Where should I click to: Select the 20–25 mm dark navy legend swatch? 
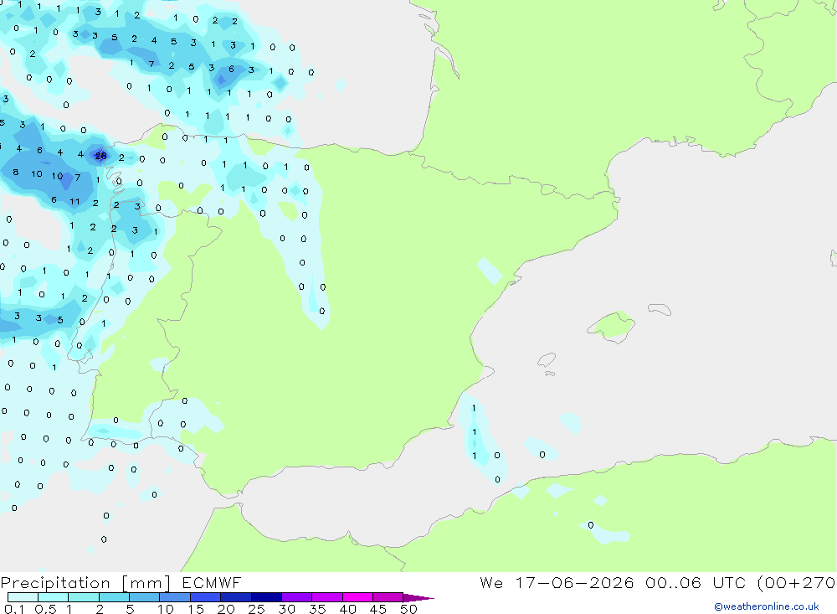(x=235, y=597)
